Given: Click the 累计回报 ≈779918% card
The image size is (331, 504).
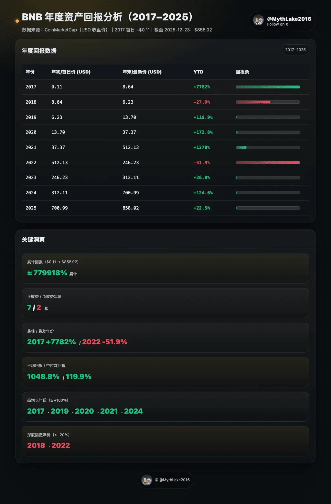Looking at the screenshot, I should tap(165, 269).
